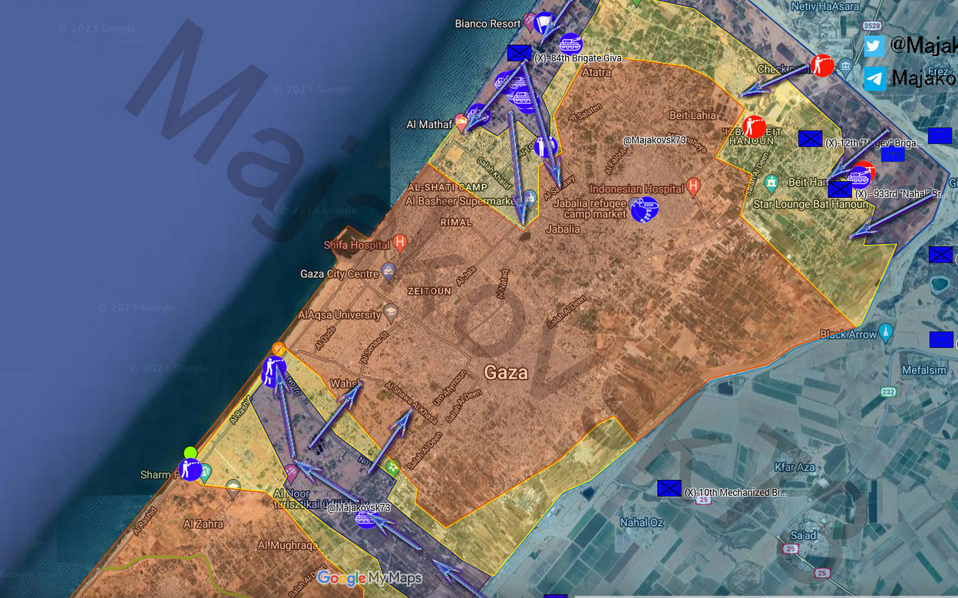
Task: Click the RIMAL neighborhood label
Action: click(456, 222)
